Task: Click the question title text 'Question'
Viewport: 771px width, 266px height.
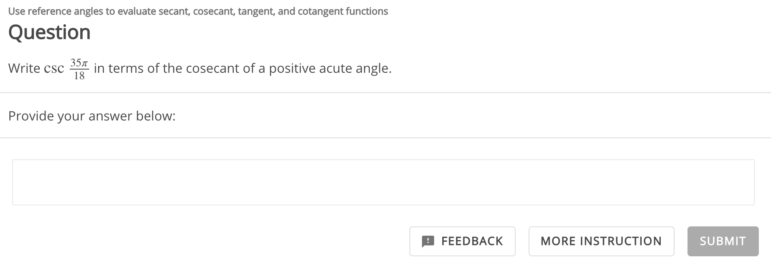Action: tap(49, 32)
